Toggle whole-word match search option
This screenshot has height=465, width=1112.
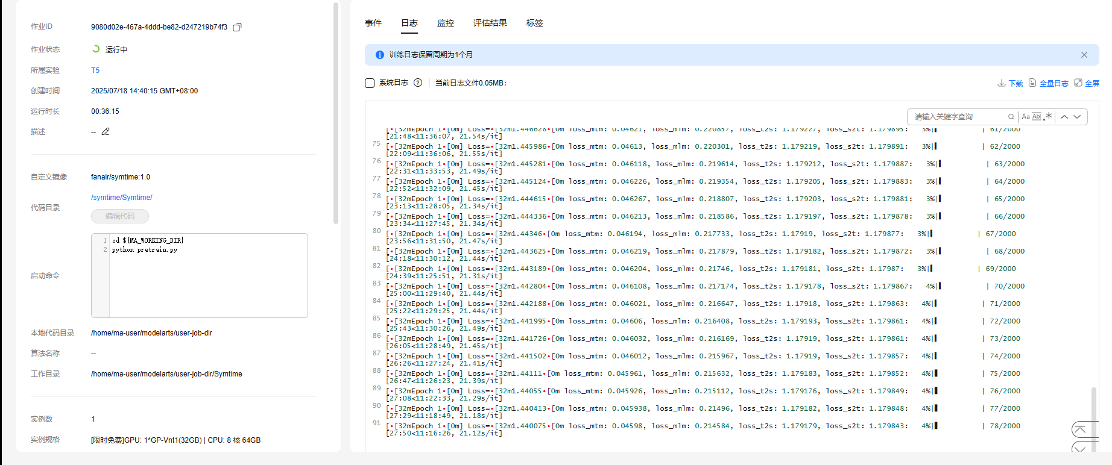[x=1037, y=116]
